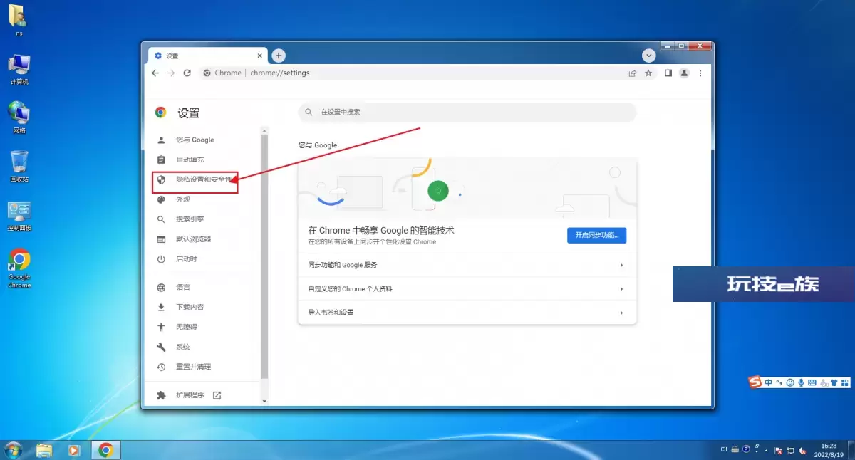Click the action center flag in tray
The image size is (855, 460).
click(x=779, y=451)
